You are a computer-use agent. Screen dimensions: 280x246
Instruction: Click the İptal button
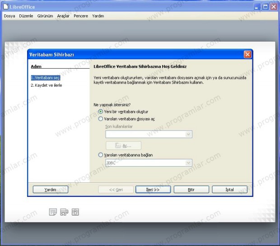coord(229,190)
